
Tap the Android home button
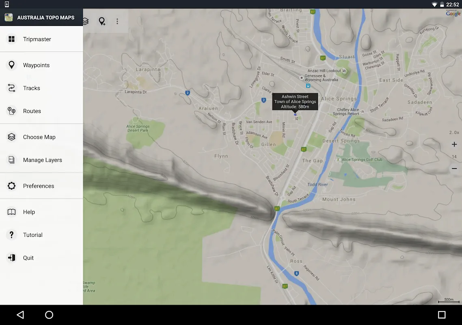coord(49,315)
